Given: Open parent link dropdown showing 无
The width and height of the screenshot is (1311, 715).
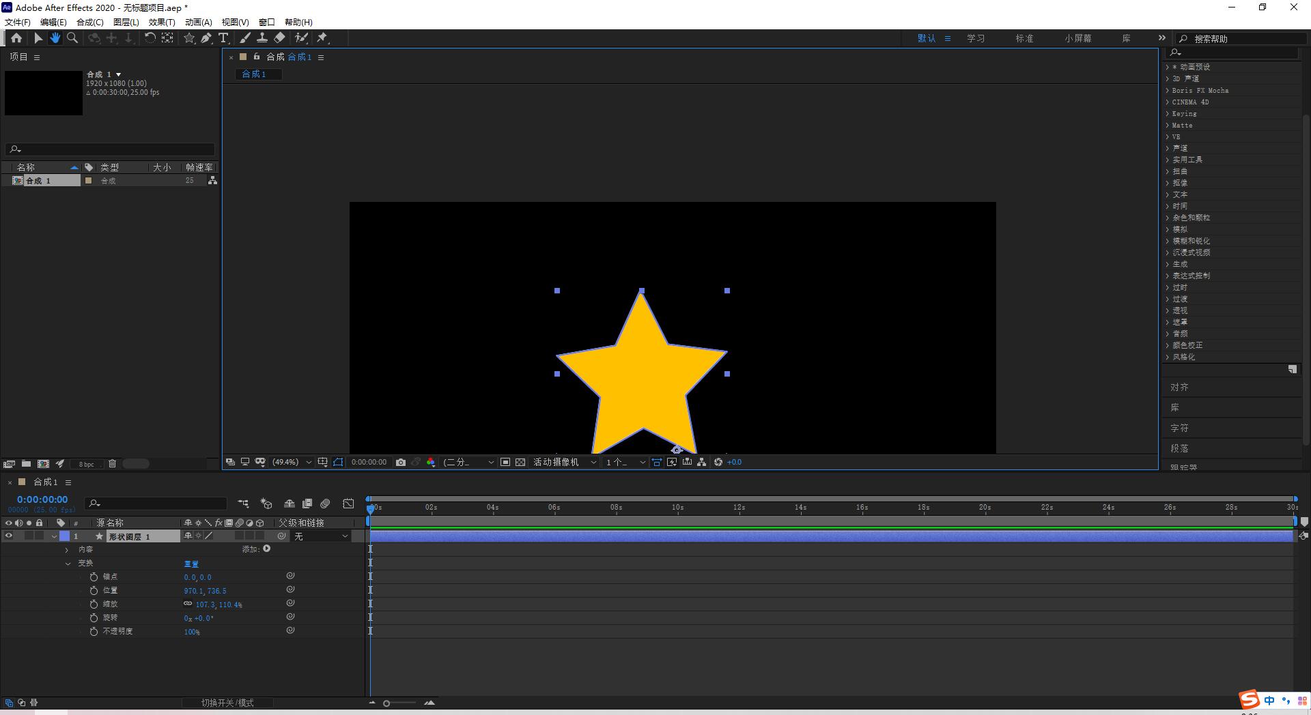Looking at the screenshot, I should [321, 536].
